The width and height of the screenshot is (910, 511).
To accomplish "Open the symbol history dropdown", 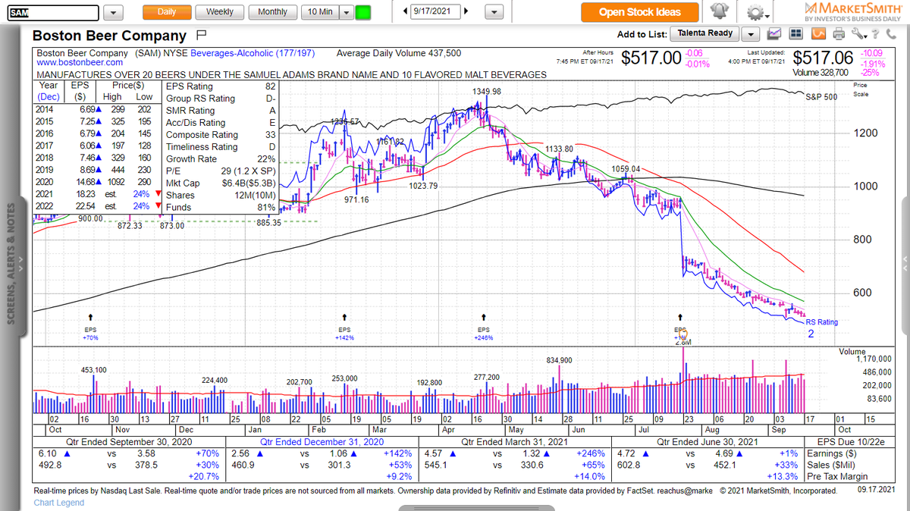I will click(x=113, y=13).
